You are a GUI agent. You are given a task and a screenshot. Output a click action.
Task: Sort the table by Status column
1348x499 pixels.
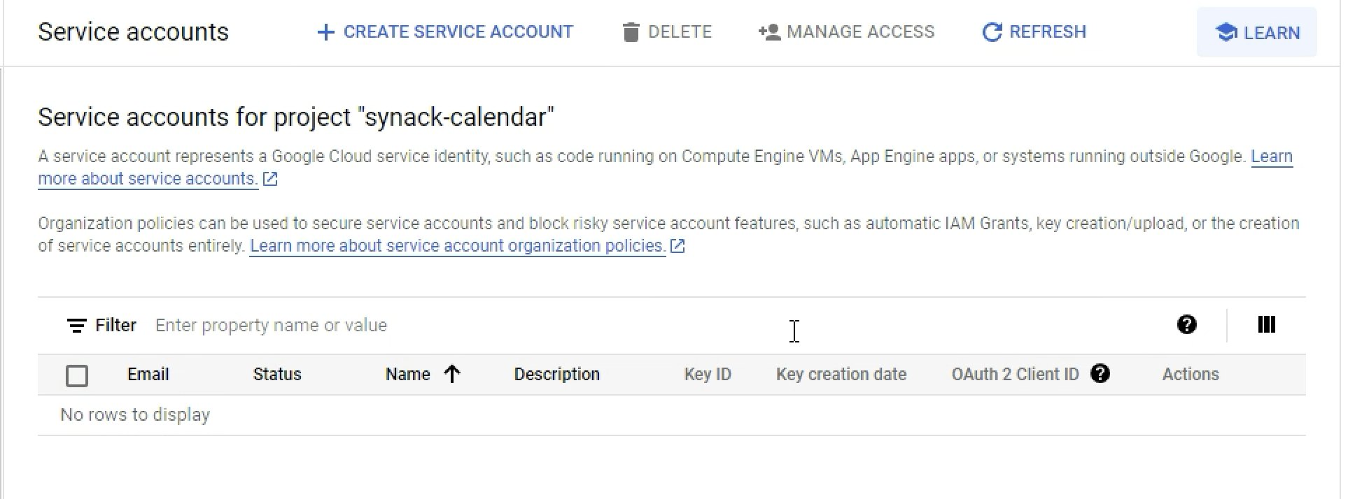click(x=277, y=375)
